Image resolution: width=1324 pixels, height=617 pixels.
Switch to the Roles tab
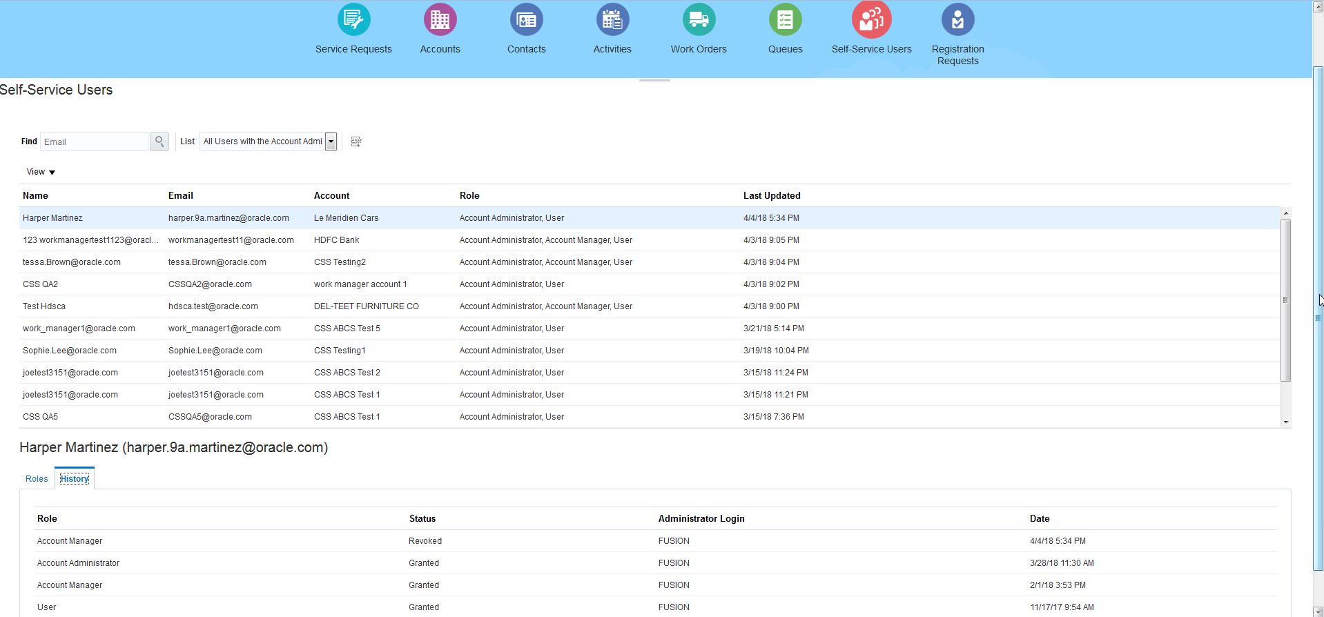[37, 479]
